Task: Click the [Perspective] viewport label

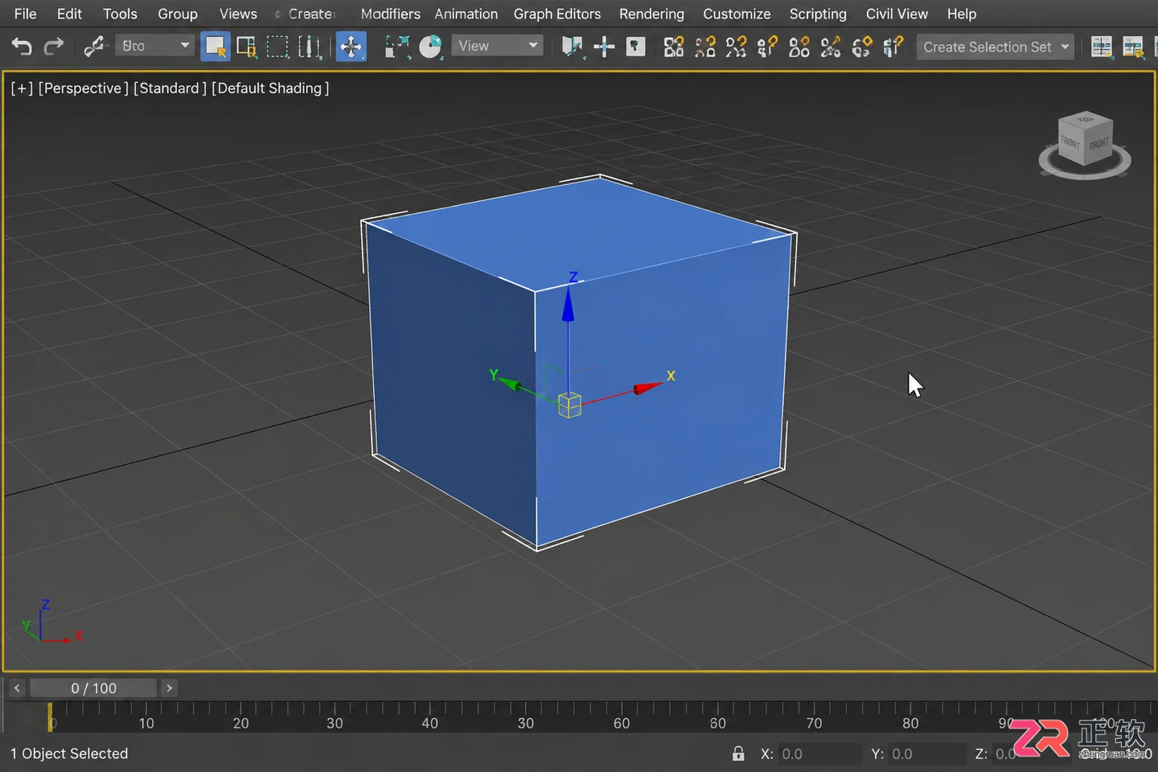Action: pos(84,88)
